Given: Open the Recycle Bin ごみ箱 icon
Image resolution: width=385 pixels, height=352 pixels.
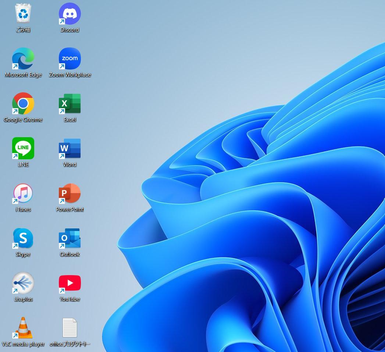Looking at the screenshot, I should pyautogui.click(x=23, y=13).
